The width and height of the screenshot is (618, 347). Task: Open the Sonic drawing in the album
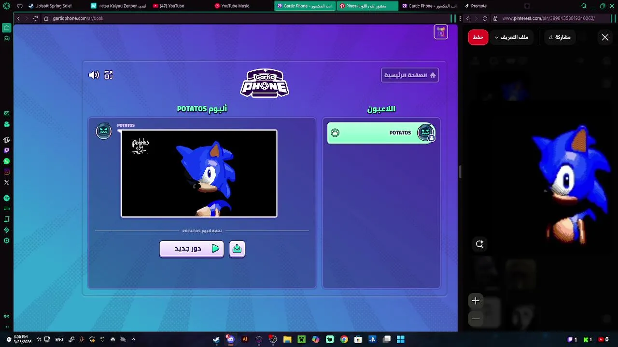[199, 173]
